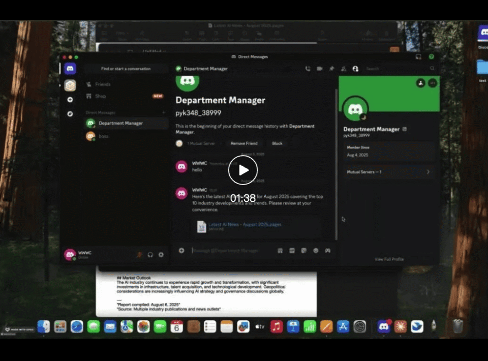Click the friend icon button on the profile banner
The image size is (488, 361).
(x=421, y=83)
